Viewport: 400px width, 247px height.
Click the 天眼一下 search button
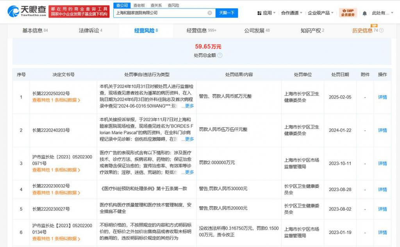click(227, 13)
